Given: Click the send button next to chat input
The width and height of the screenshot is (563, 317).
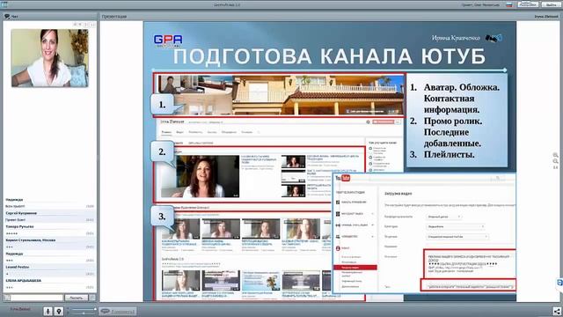Looking at the screenshot, I should tap(77, 298).
